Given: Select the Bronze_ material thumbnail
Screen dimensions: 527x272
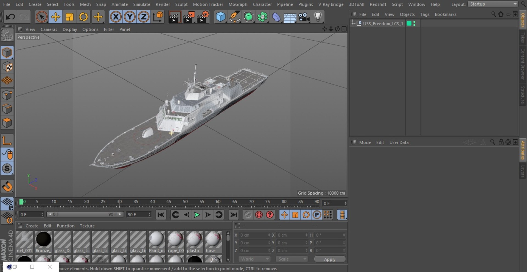Looking at the screenshot, I should point(43,242).
